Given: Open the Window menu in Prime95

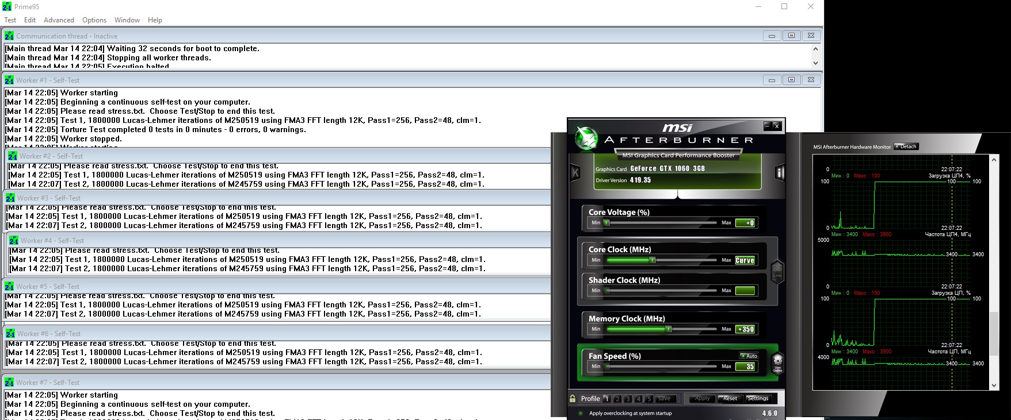Looking at the screenshot, I should coord(127,20).
